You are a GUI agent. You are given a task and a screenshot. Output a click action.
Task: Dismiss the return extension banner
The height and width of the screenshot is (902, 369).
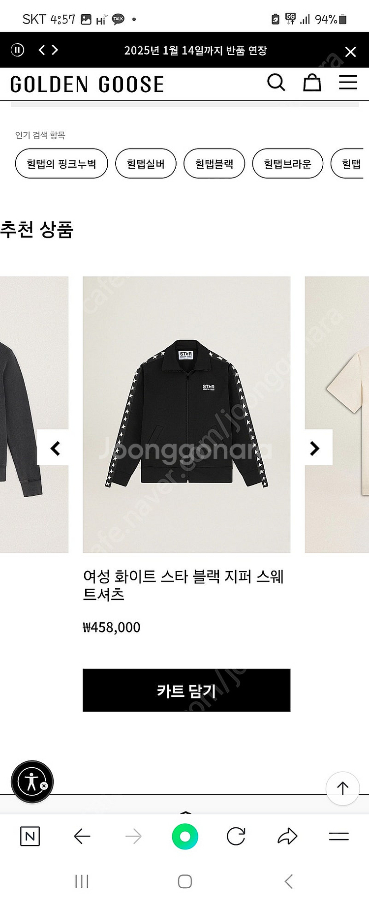pos(350,52)
